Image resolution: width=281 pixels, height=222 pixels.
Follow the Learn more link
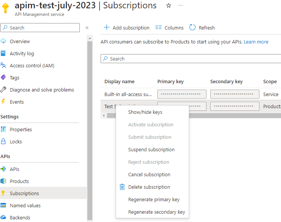click(256, 42)
